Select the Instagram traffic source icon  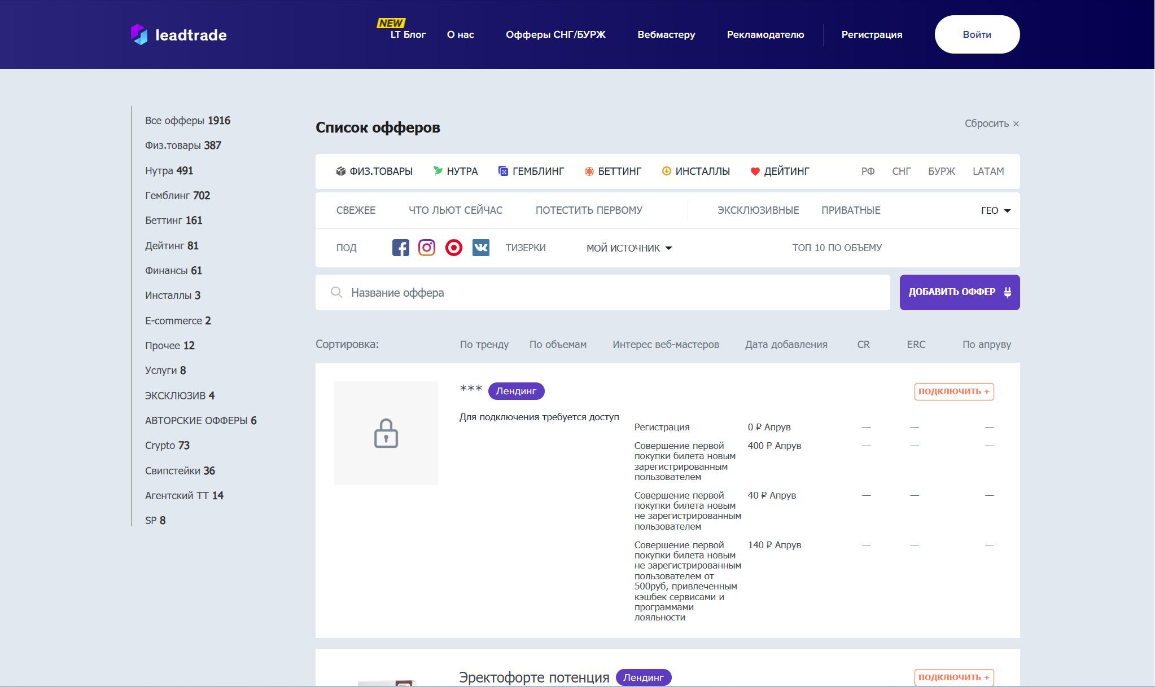pos(427,248)
